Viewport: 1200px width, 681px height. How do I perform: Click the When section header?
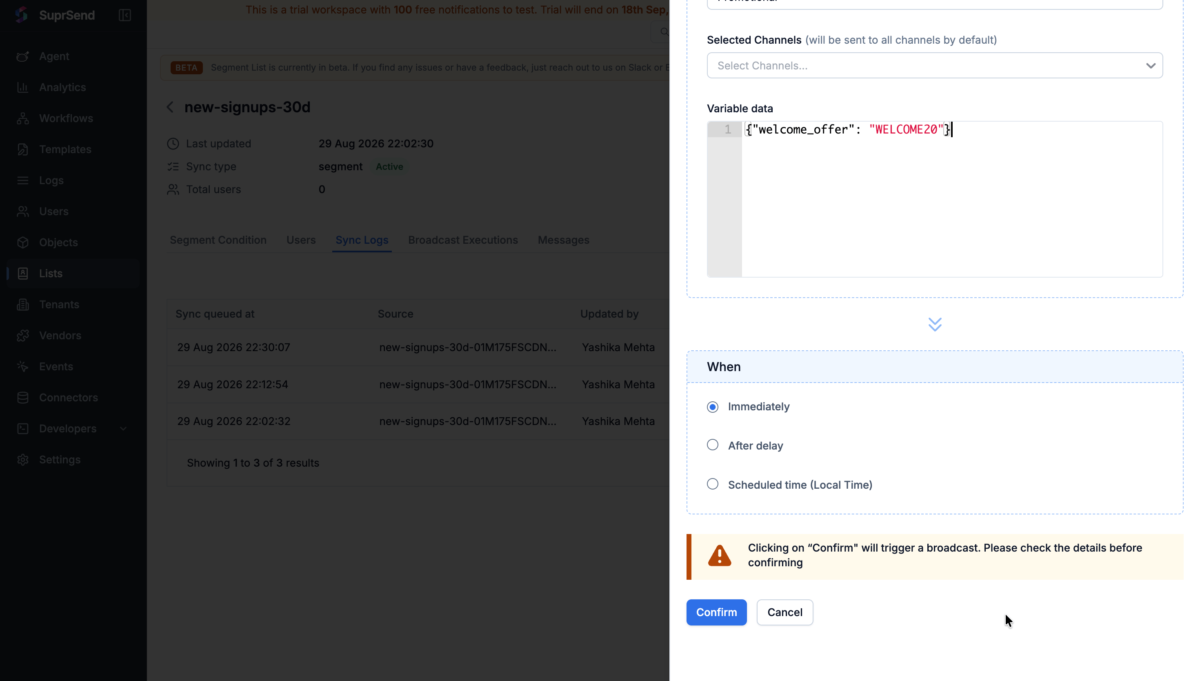coord(934,367)
